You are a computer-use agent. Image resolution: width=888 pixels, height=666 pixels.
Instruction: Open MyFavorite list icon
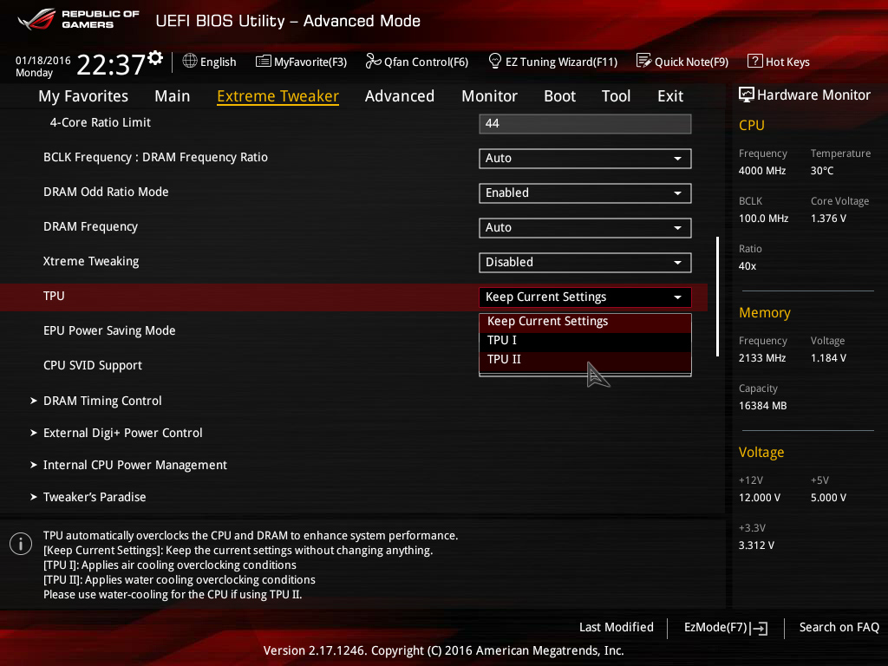tap(264, 62)
